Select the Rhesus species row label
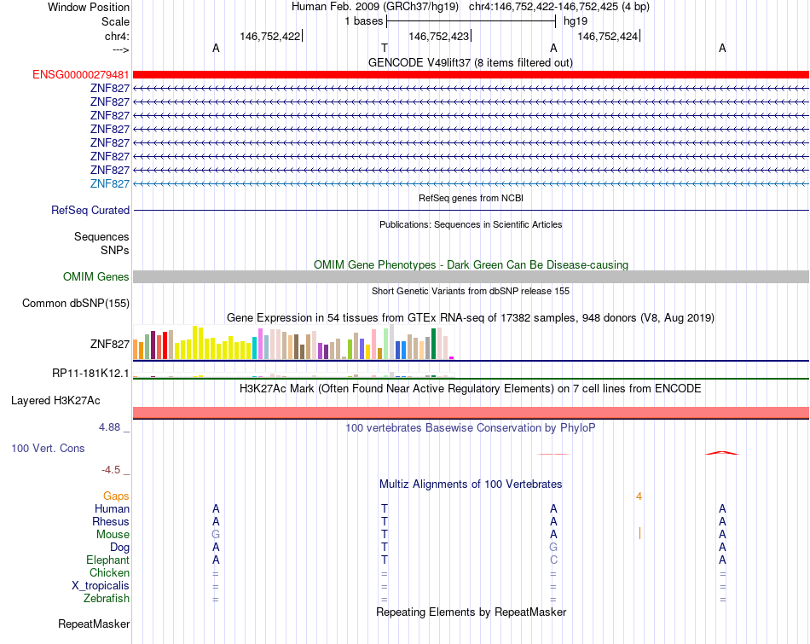Screen dimensions: 810x644 click(x=111, y=522)
